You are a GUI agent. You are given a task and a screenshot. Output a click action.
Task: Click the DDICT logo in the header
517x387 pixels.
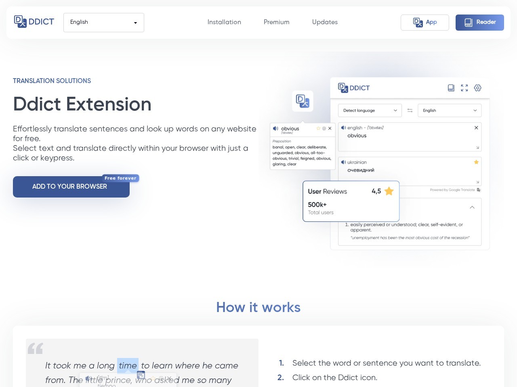34,22
